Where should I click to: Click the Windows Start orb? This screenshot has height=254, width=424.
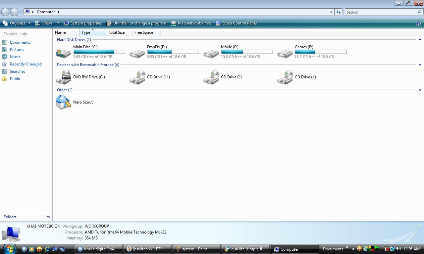coord(10,248)
